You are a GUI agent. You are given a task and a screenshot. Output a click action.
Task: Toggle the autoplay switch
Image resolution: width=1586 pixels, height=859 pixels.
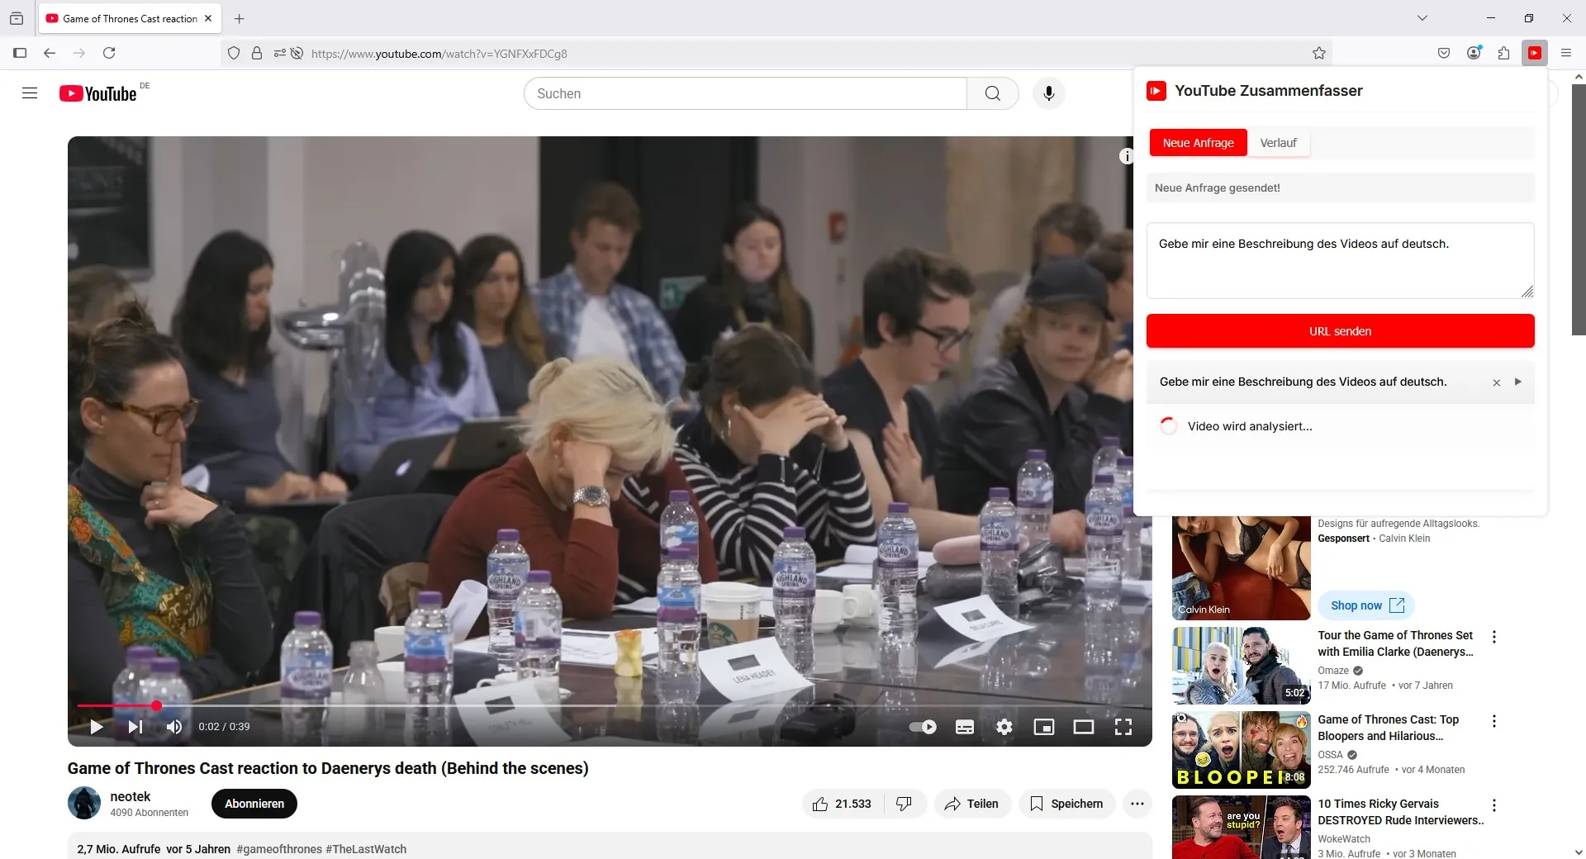point(923,727)
